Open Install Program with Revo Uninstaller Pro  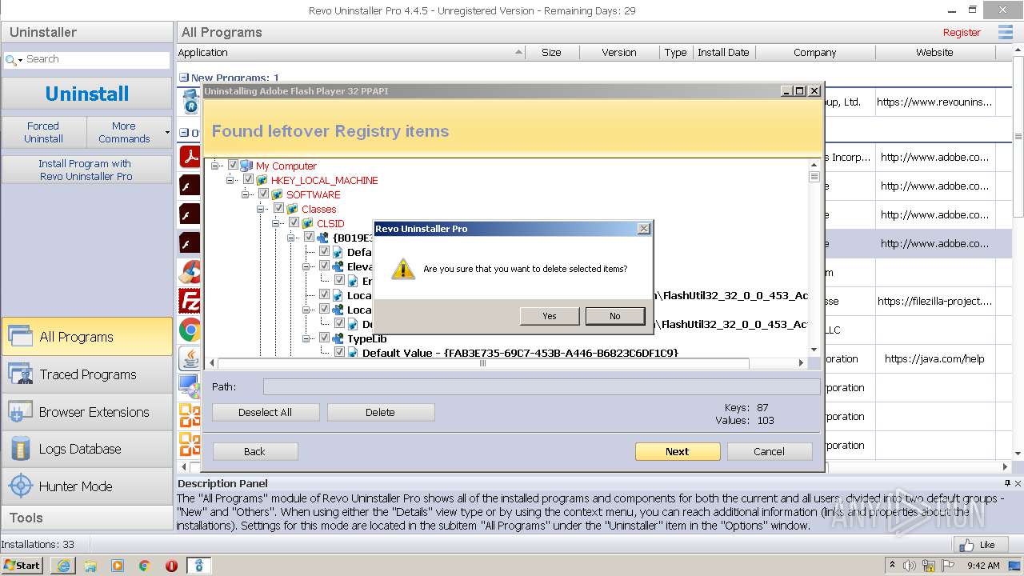pos(86,170)
